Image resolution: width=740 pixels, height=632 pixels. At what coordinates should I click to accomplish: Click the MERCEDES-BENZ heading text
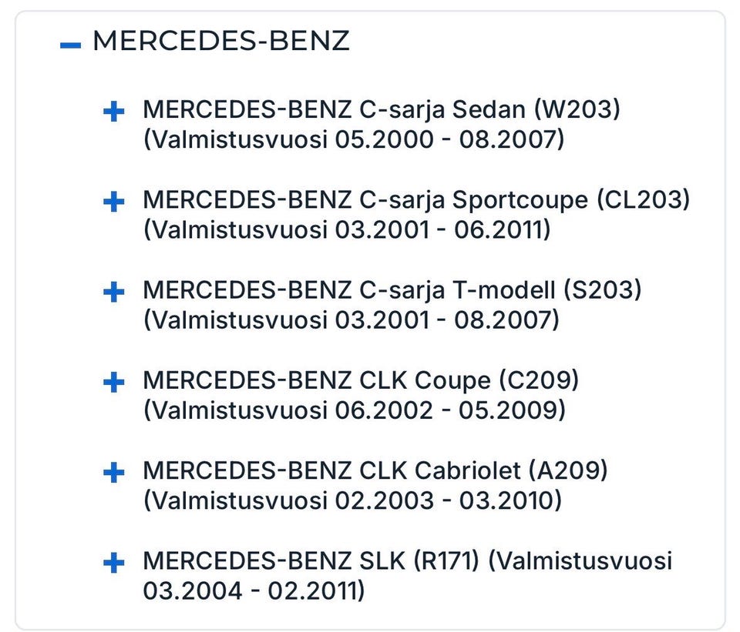[x=220, y=42]
